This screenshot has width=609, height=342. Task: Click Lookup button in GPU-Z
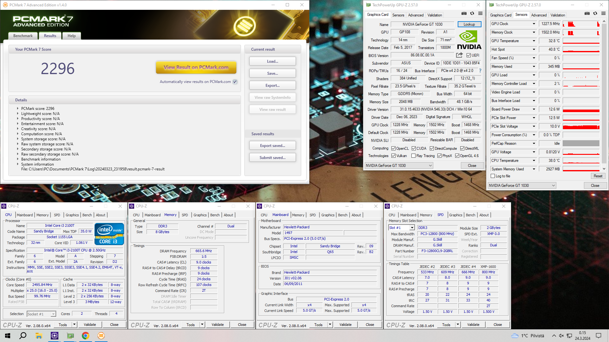[x=469, y=24]
